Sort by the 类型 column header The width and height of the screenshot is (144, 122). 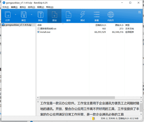tap(134, 25)
